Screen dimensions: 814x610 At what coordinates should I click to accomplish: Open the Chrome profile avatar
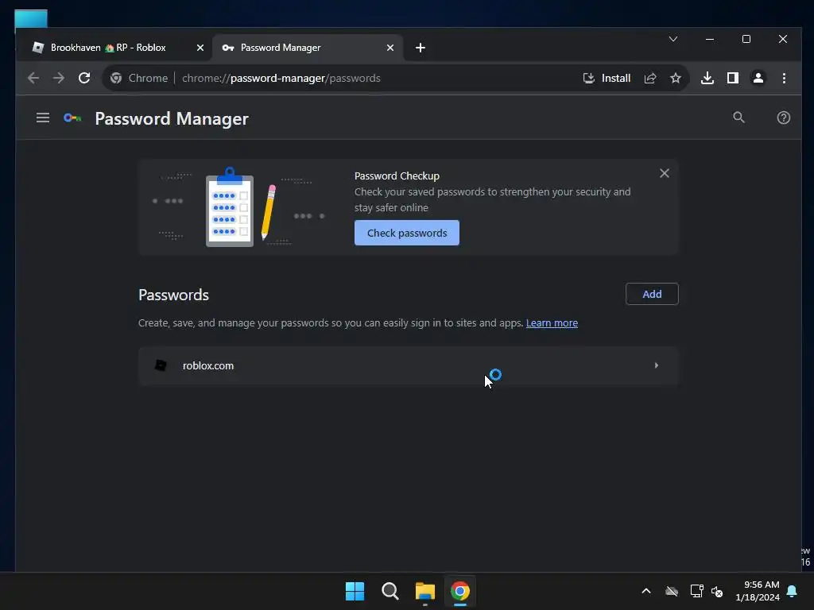[758, 79]
